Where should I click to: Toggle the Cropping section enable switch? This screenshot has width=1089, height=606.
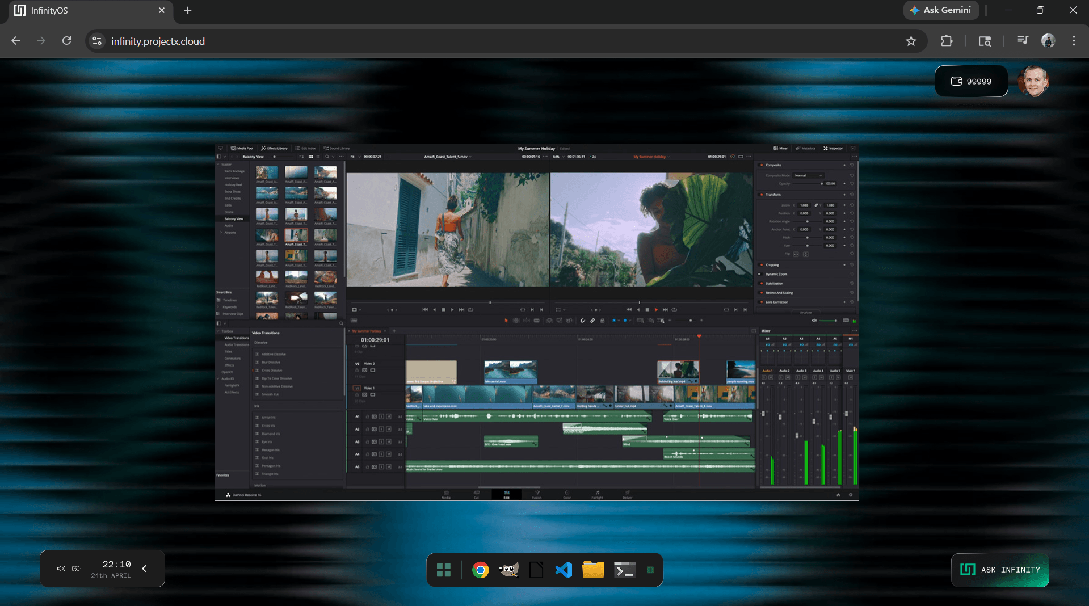click(x=760, y=265)
